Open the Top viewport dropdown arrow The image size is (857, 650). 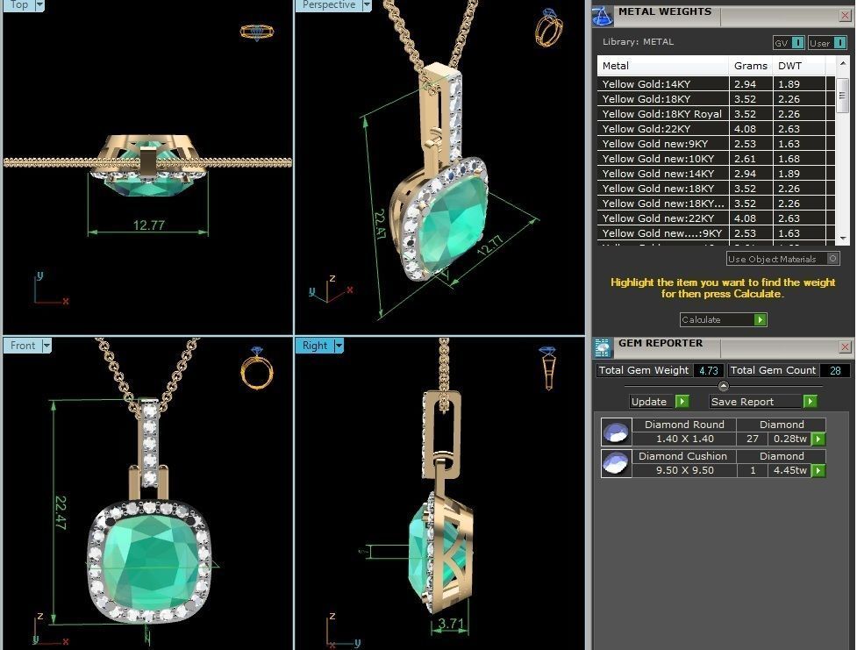coord(39,5)
